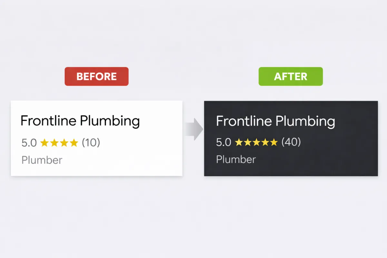Click the third star in white card
Viewport: 387px width, 258px height.
[x=64, y=143]
